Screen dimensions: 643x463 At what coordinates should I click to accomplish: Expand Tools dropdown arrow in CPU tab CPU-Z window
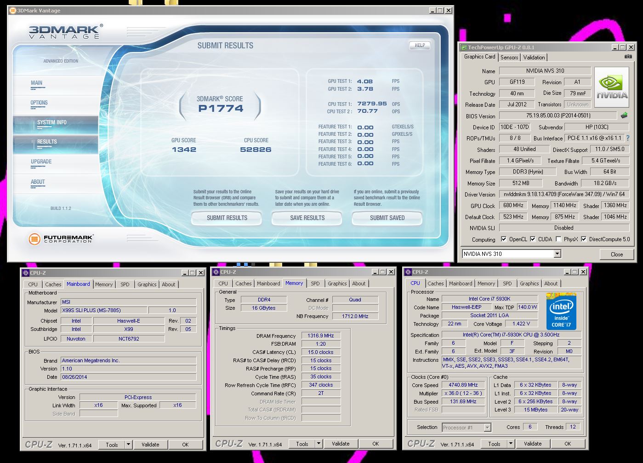tap(511, 444)
